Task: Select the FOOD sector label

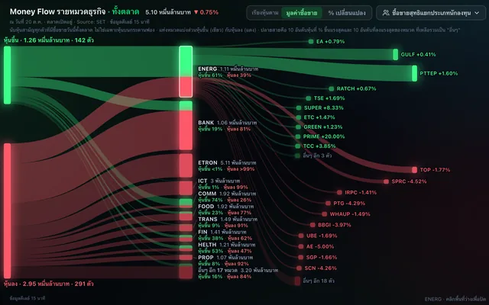Action: [206, 207]
